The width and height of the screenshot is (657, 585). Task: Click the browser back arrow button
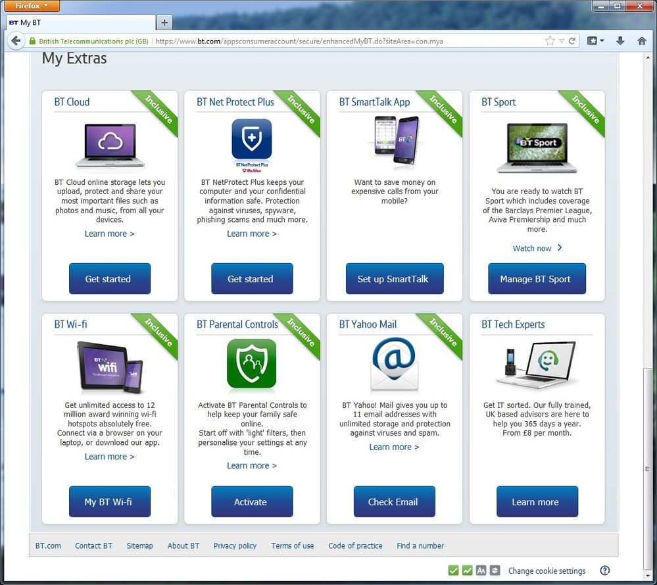[16, 41]
